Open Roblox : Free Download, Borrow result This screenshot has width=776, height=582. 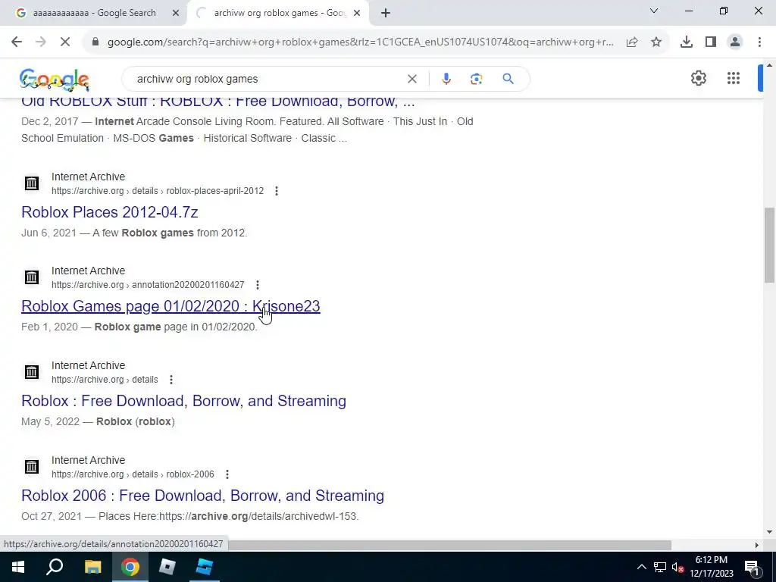click(x=183, y=401)
